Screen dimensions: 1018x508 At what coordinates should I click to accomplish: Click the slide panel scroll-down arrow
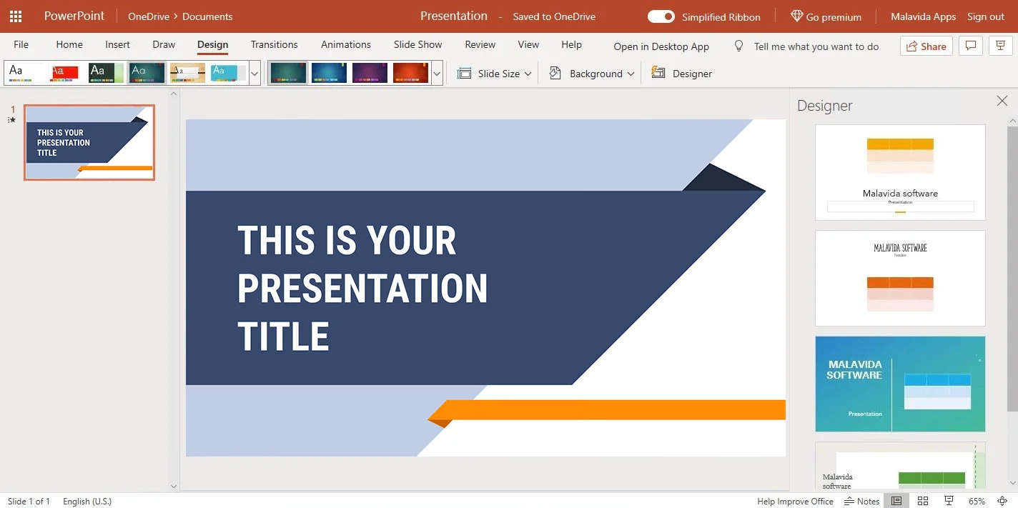click(174, 486)
